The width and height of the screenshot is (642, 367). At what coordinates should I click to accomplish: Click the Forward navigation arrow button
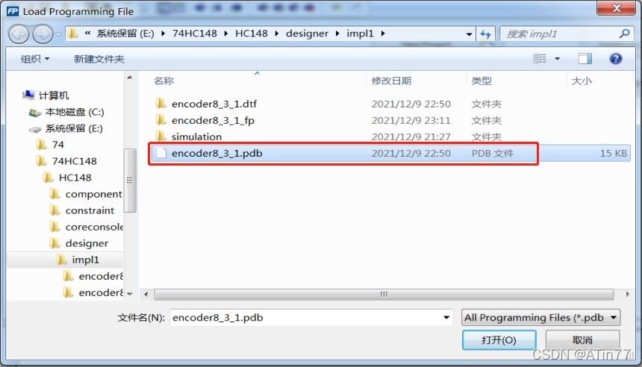click(43, 34)
